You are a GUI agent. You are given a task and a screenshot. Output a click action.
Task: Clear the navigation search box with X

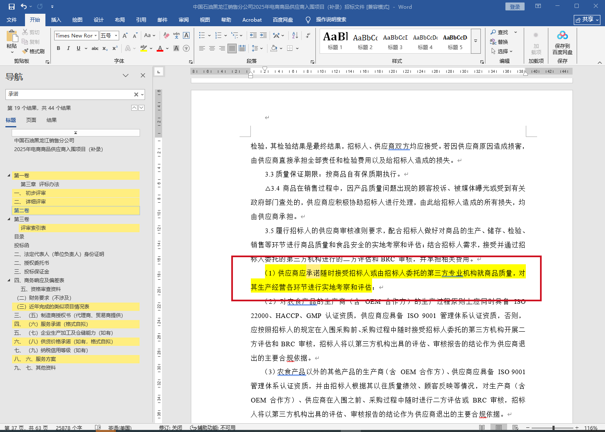coord(136,94)
